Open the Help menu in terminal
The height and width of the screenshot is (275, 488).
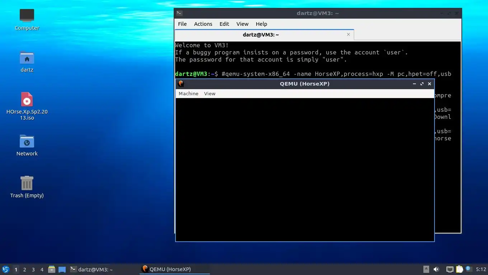point(261,24)
